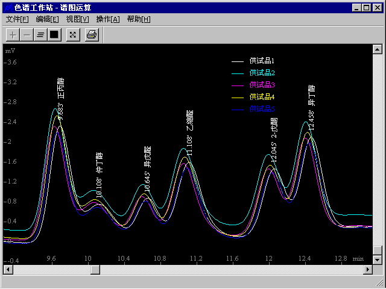The width and height of the screenshot is (386, 289).
Task: Click the application icon in title bar
Action: coord(8,8)
